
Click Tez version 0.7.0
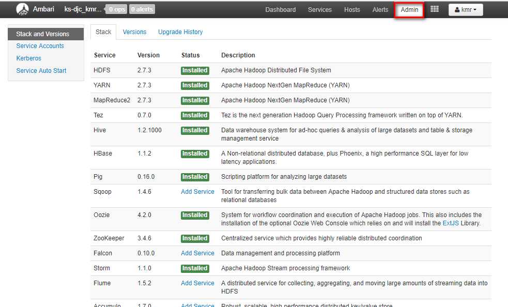(144, 115)
